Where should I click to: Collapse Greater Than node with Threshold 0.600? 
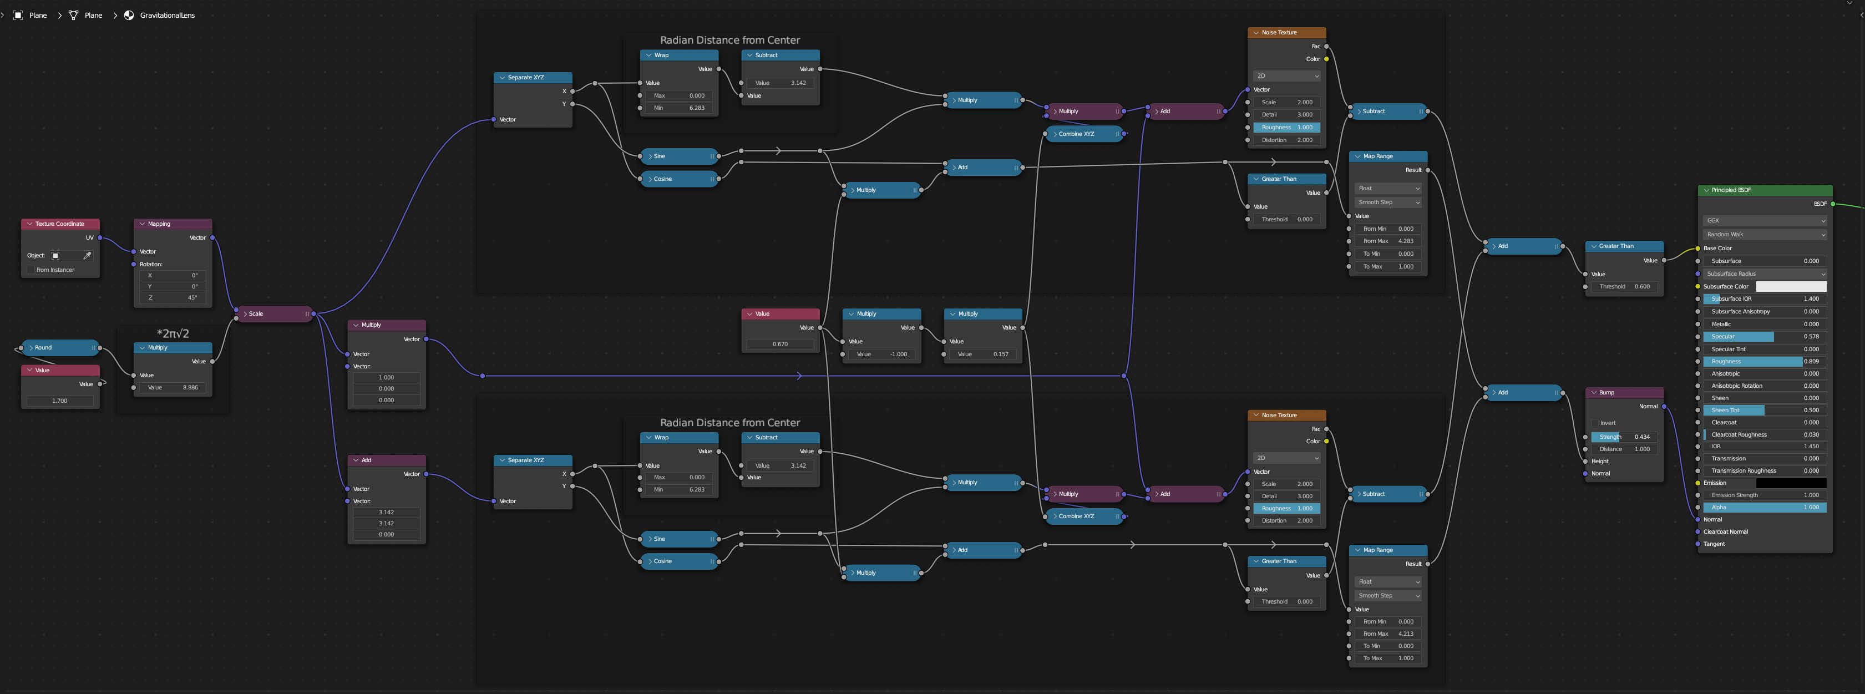[1594, 246]
